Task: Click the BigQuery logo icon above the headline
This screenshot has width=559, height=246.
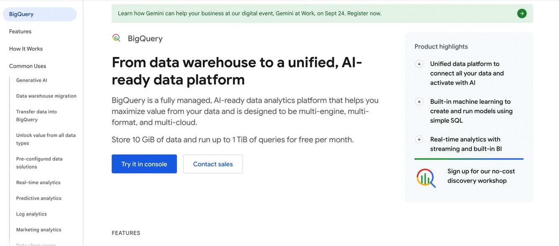Action: click(x=116, y=38)
